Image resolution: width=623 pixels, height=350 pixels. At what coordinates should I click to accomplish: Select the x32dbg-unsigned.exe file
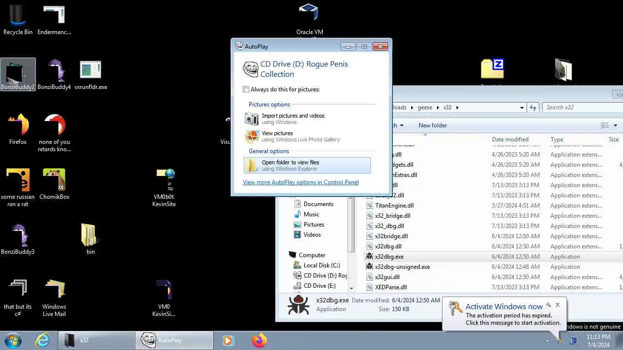click(398, 267)
